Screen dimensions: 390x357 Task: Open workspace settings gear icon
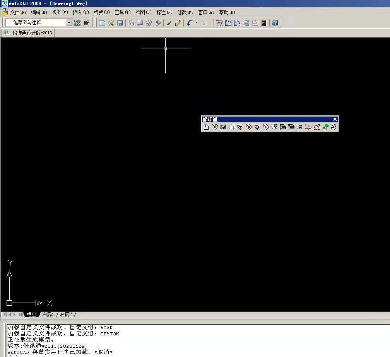coord(77,23)
